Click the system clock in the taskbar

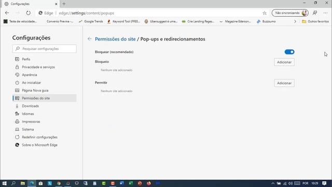point(315,183)
